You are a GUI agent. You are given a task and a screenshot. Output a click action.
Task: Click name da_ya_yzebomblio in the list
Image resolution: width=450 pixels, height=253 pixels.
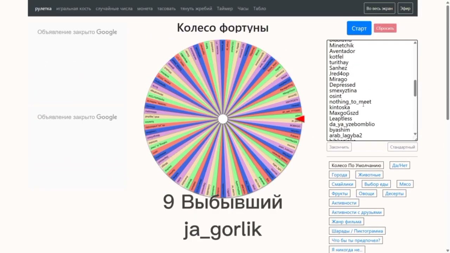(352, 124)
